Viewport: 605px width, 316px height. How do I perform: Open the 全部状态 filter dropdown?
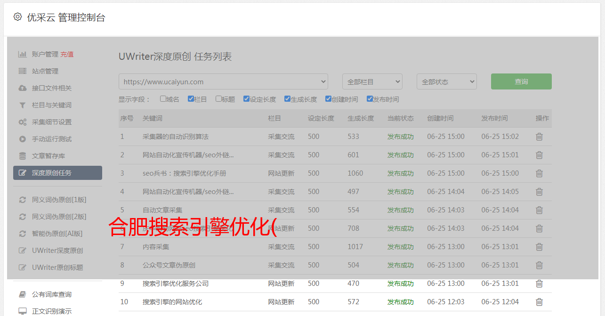click(x=446, y=81)
